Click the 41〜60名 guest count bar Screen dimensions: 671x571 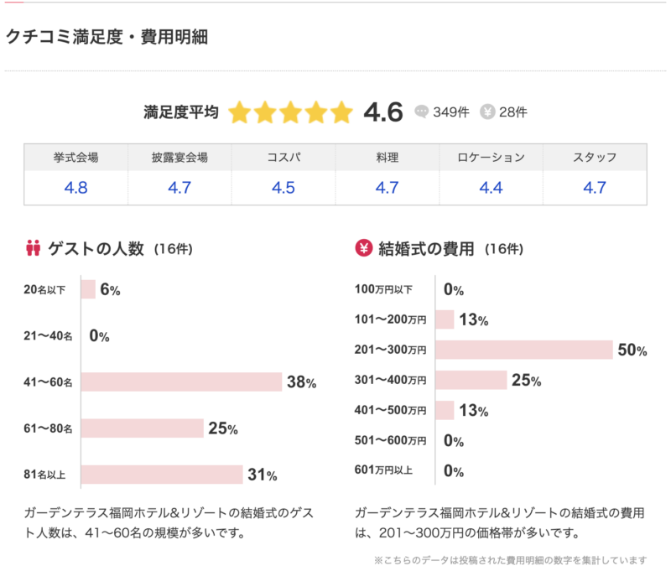point(181,382)
